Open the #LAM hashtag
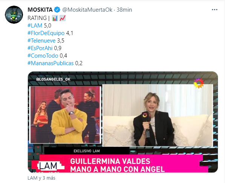Image resolution: width=225 pixels, height=183 pixels. [35, 26]
